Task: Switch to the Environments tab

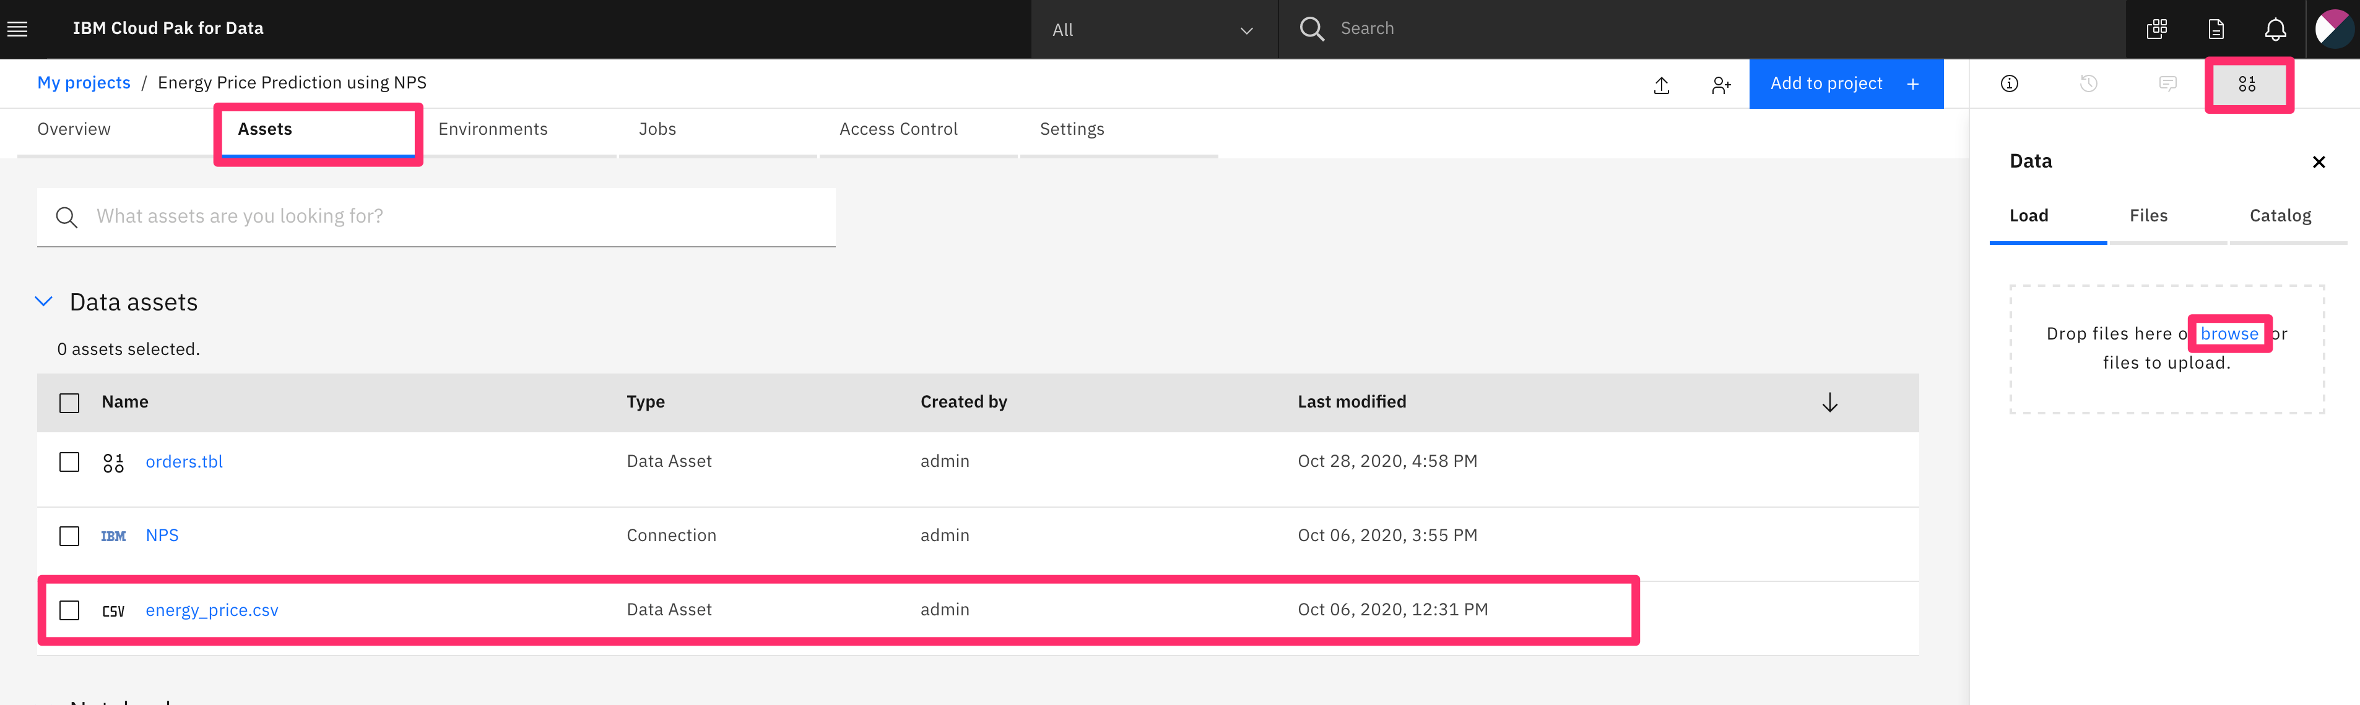Action: pyautogui.click(x=493, y=129)
